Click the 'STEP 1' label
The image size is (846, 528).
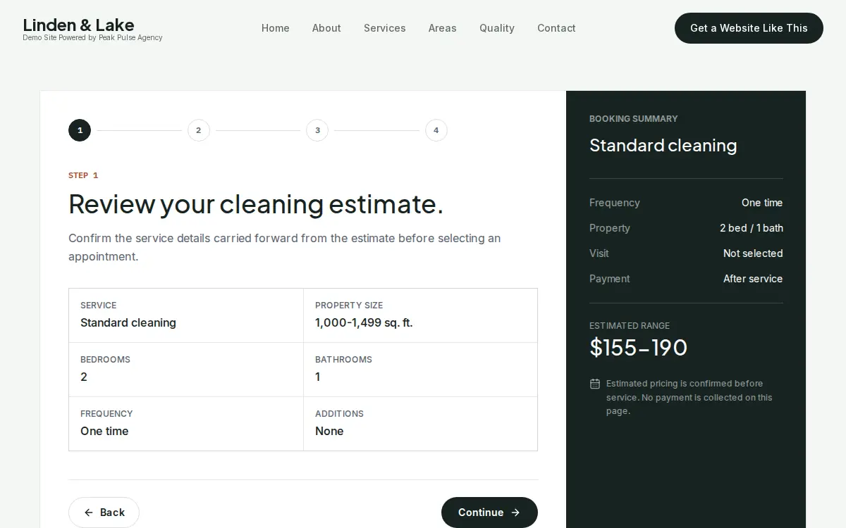(83, 175)
